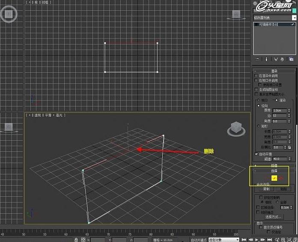The height and width of the screenshot is (242, 298).
Task: Enable 在视口中启用 checkbox
Action: point(256,80)
